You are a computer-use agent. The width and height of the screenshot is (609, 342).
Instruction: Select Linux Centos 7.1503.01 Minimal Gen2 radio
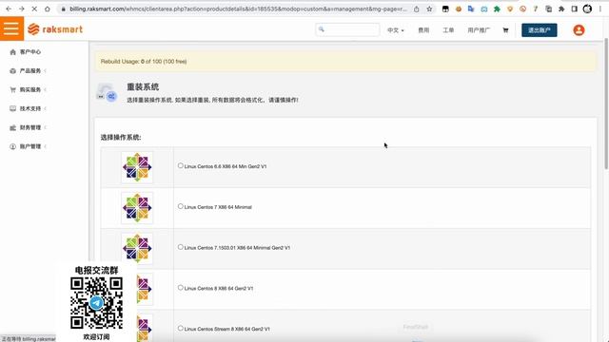coord(180,247)
